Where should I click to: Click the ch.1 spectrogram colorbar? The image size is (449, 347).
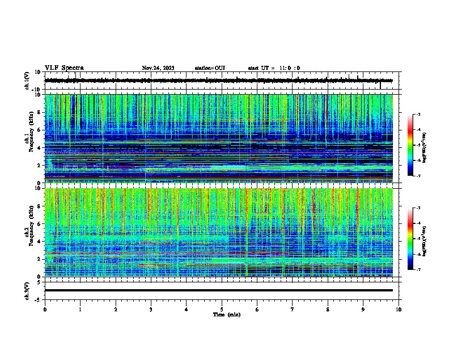410,145
